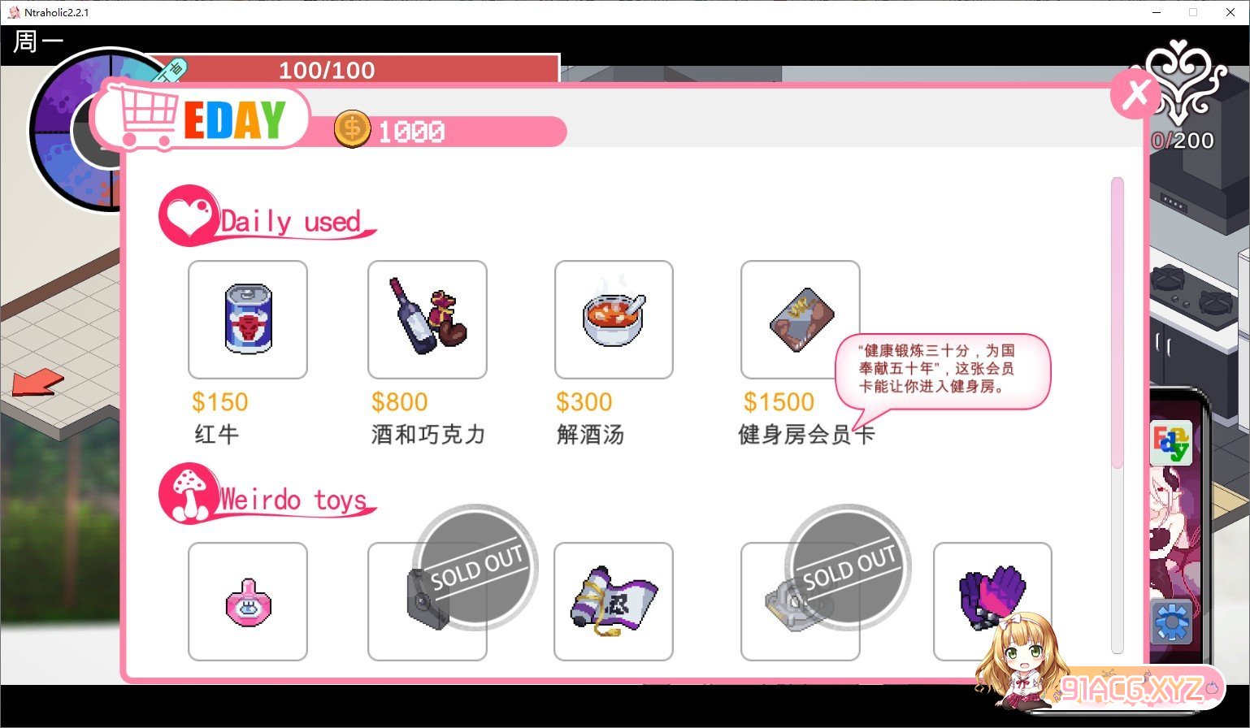Viewport: 1250px width, 728px height.
Task: Click the Weirdo toys section header
Action: tap(267, 494)
